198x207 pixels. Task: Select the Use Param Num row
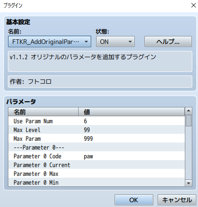97,121
